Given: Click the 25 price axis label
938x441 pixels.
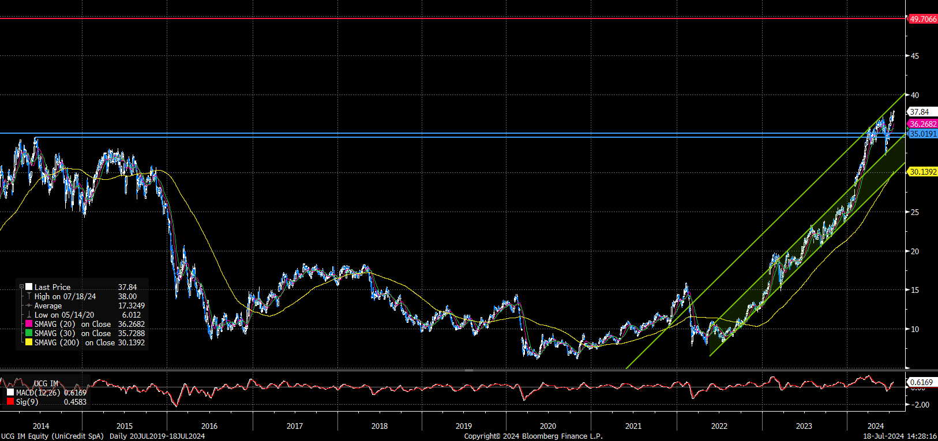Looking at the screenshot, I should (x=915, y=212).
